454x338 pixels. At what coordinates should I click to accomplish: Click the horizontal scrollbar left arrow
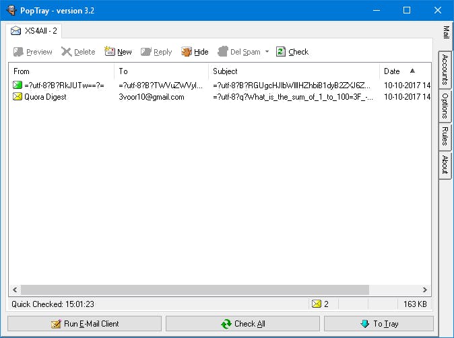pos(15,290)
